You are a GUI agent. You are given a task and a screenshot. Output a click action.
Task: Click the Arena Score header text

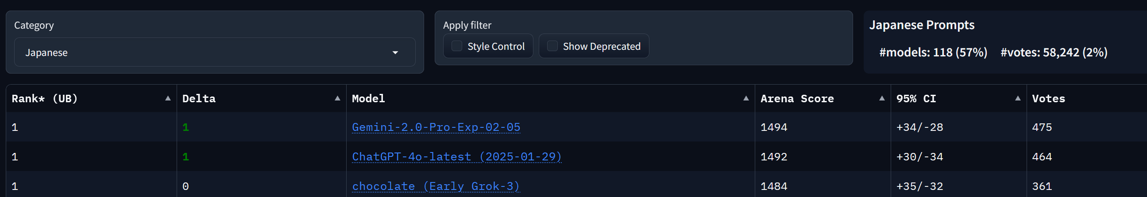(x=797, y=99)
